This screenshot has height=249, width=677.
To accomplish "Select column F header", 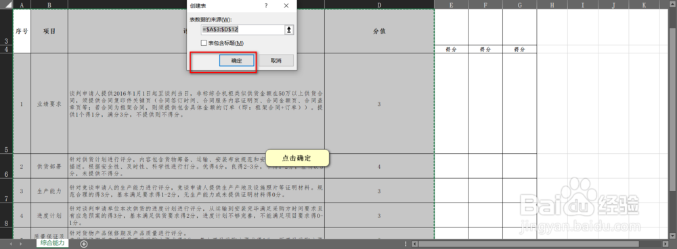I will [x=485, y=5].
